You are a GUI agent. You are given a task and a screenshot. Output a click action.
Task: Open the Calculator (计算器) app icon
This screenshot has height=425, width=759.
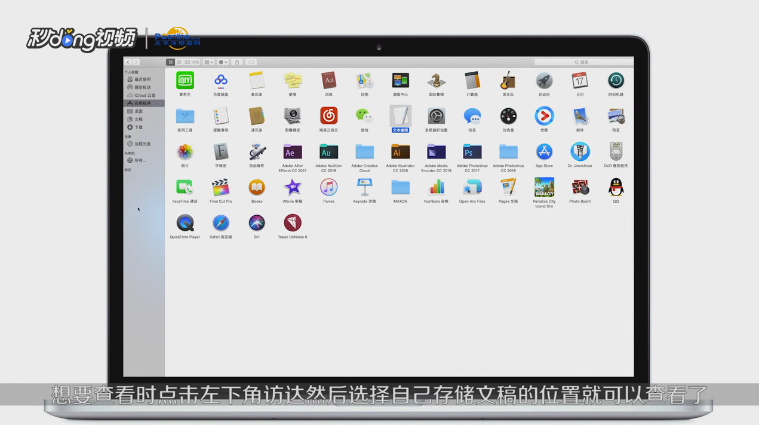(472, 81)
